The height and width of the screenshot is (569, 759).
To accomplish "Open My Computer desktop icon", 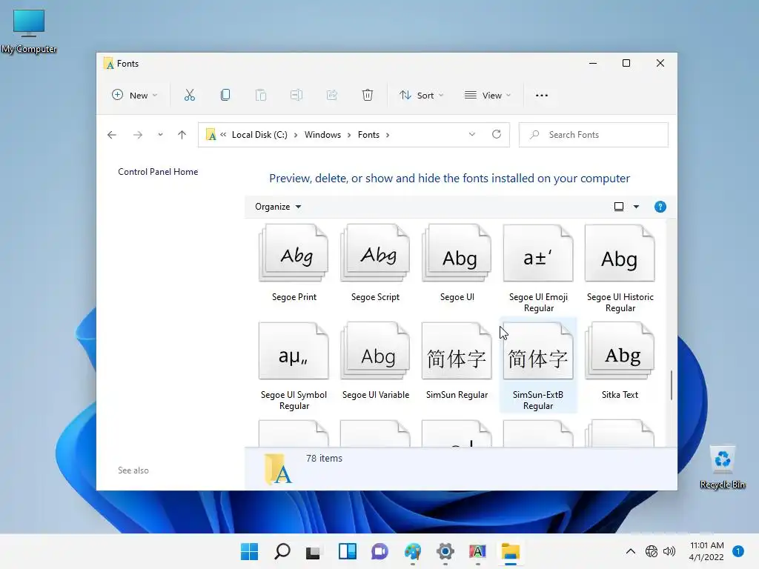I will 29,31.
